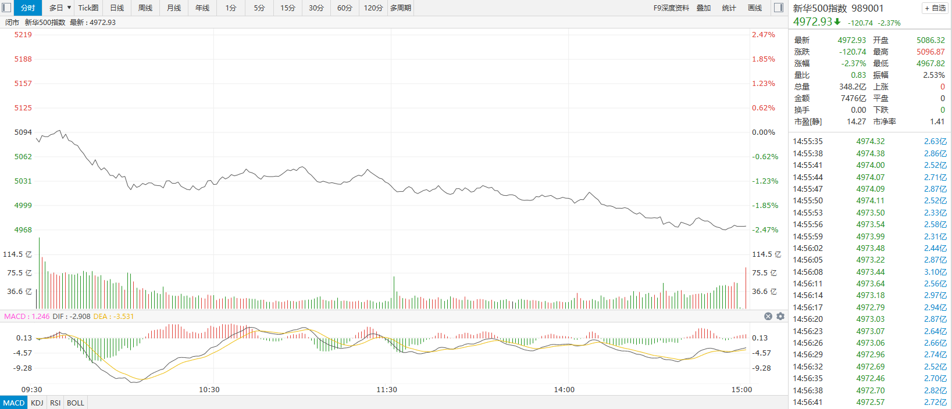Switch to the 日线 daily chart tab

pyautogui.click(x=117, y=8)
